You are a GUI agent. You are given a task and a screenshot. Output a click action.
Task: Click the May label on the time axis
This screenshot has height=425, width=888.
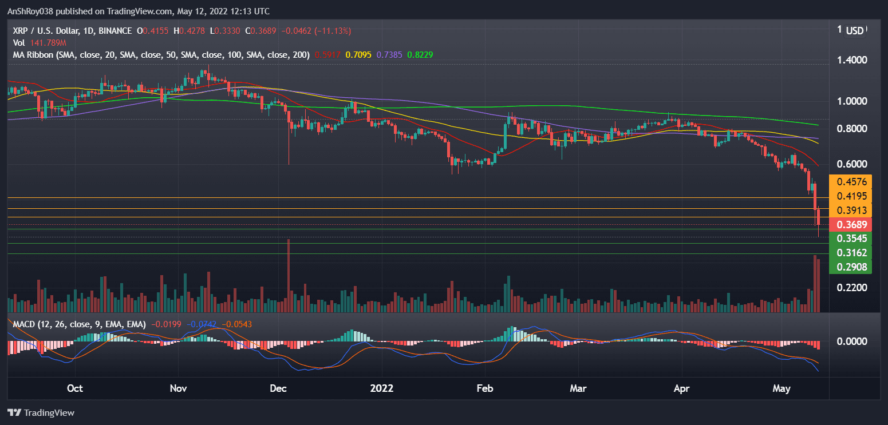click(x=781, y=388)
